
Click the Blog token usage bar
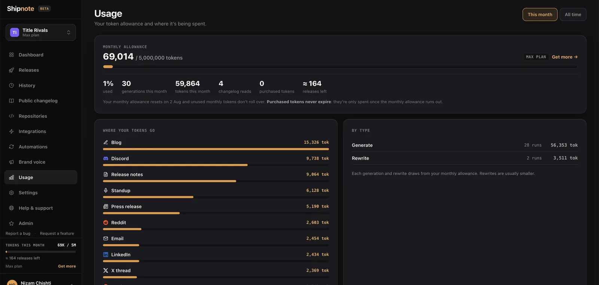coord(216,149)
